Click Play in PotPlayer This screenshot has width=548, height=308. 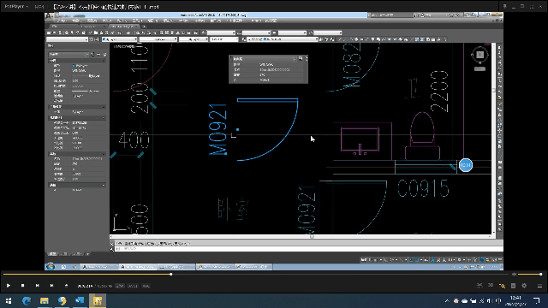[x=9, y=286]
